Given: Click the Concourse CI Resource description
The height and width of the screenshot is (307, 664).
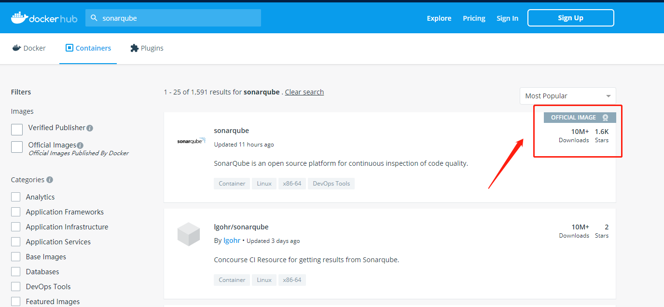Looking at the screenshot, I should (x=306, y=260).
